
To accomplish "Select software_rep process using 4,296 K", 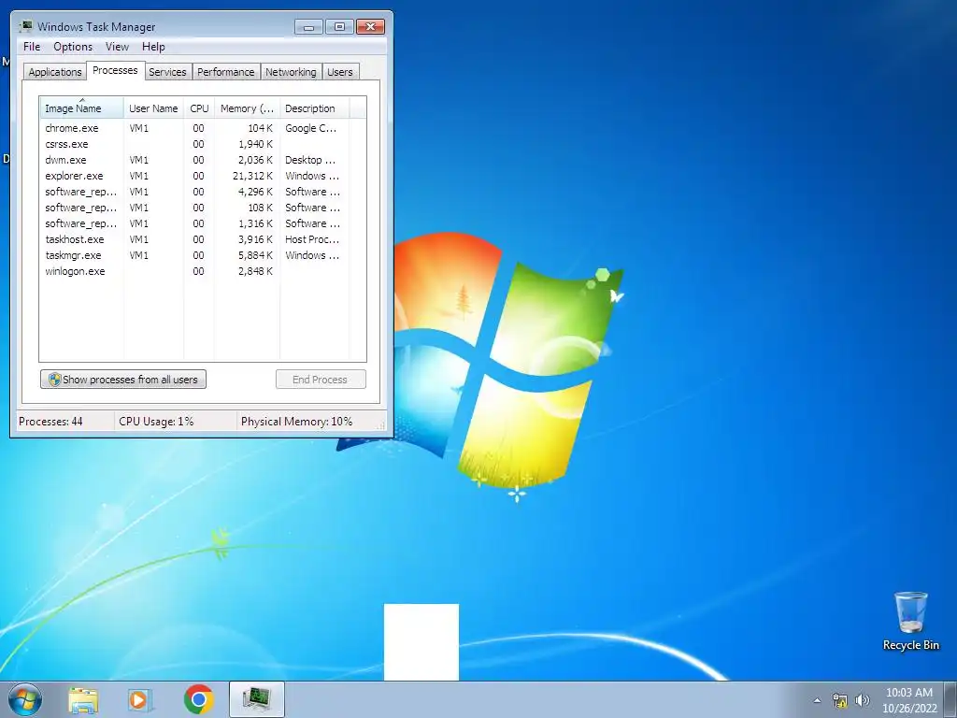I will pyautogui.click(x=195, y=192).
